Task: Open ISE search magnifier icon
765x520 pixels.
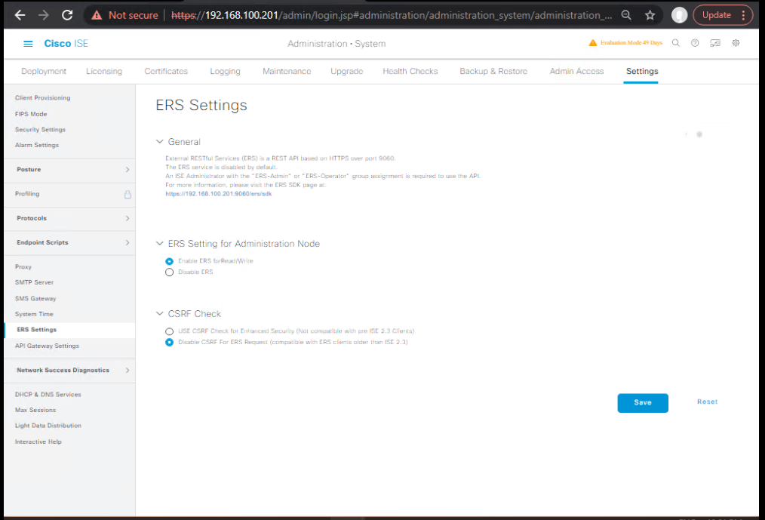Action: pos(676,43)
